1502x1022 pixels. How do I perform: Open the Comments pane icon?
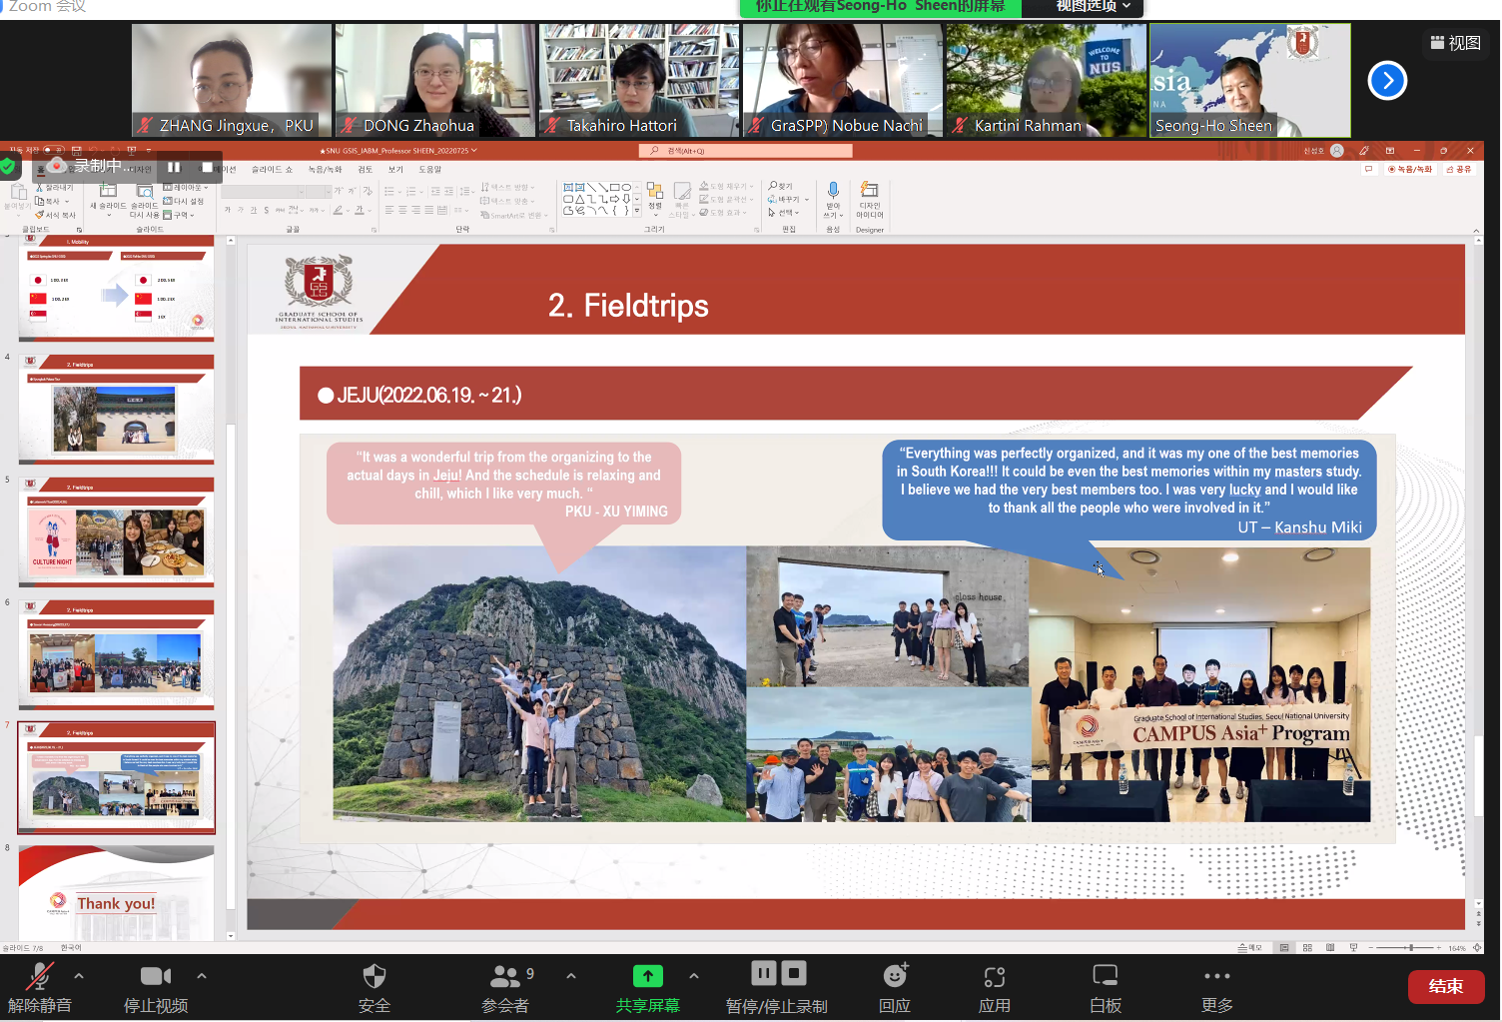1369,169
